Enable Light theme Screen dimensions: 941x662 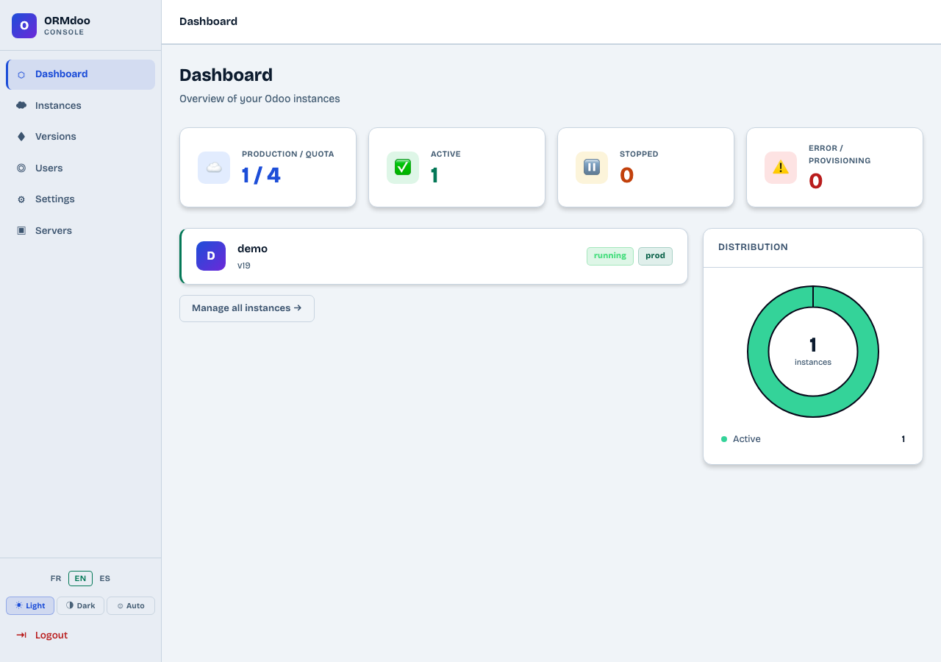(x=30, y=605)
